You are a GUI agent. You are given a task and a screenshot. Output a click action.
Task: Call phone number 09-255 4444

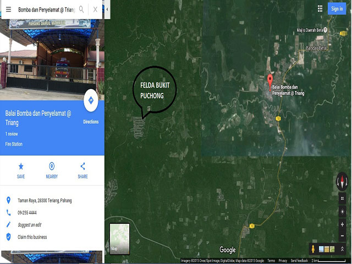click(27, 213)
